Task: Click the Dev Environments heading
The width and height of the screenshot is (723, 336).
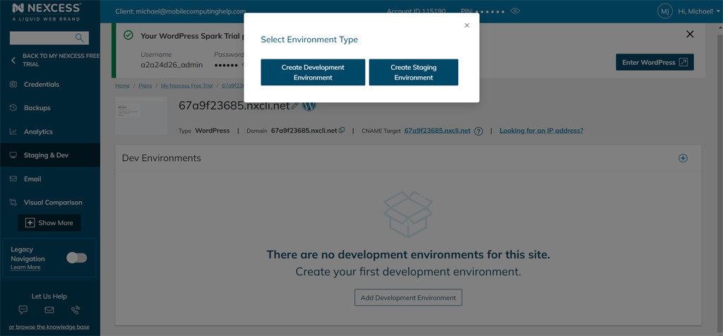Action: click(162, 158)
